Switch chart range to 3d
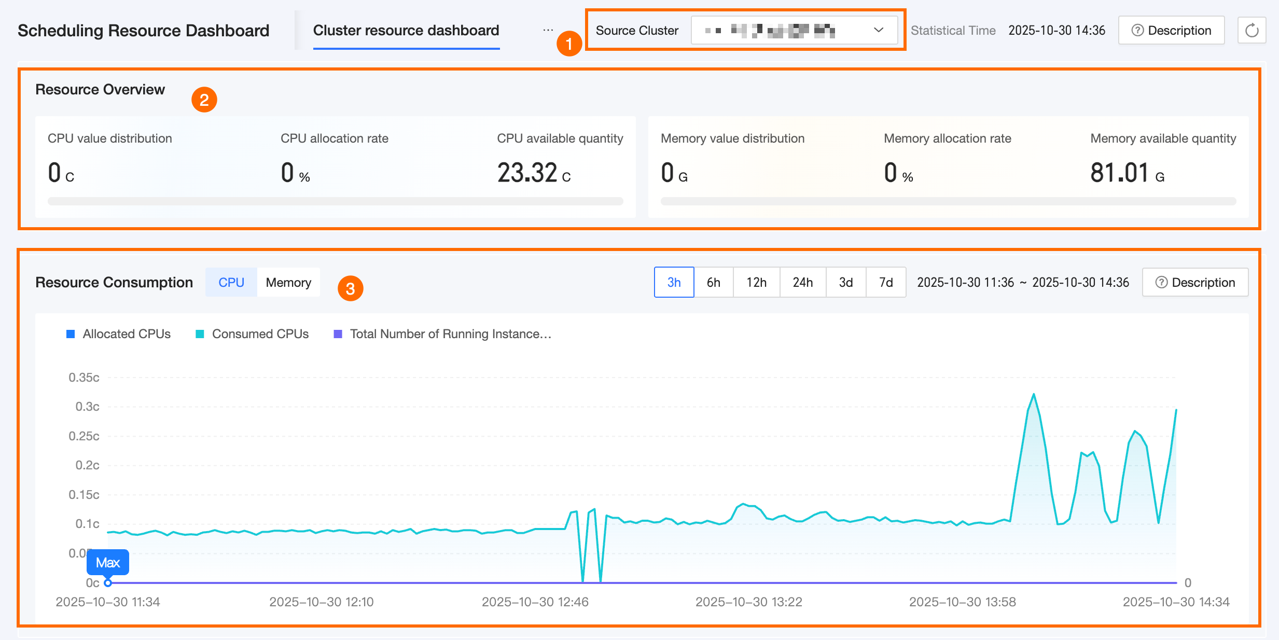Image resolution: width=1279 pixels, height=640 pixels. (x=845, y=283)
